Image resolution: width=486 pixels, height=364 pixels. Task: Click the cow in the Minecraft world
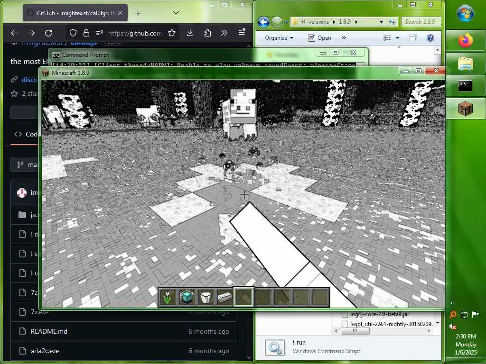(x=240, y=115)
